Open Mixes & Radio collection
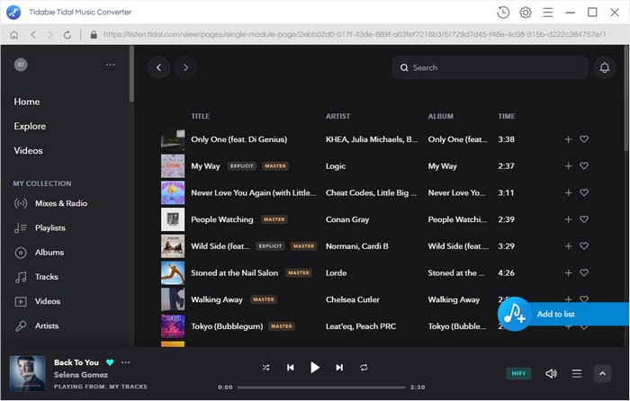The height and width of the screenshot is (401, 630). 50,203
